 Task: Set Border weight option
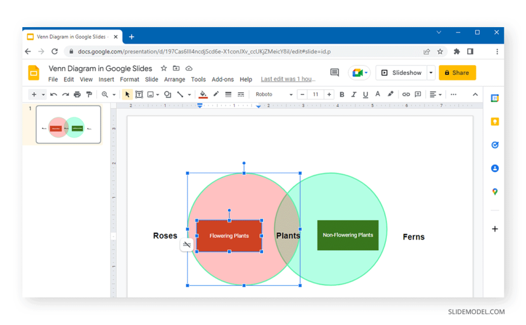(x=228, y=95)
